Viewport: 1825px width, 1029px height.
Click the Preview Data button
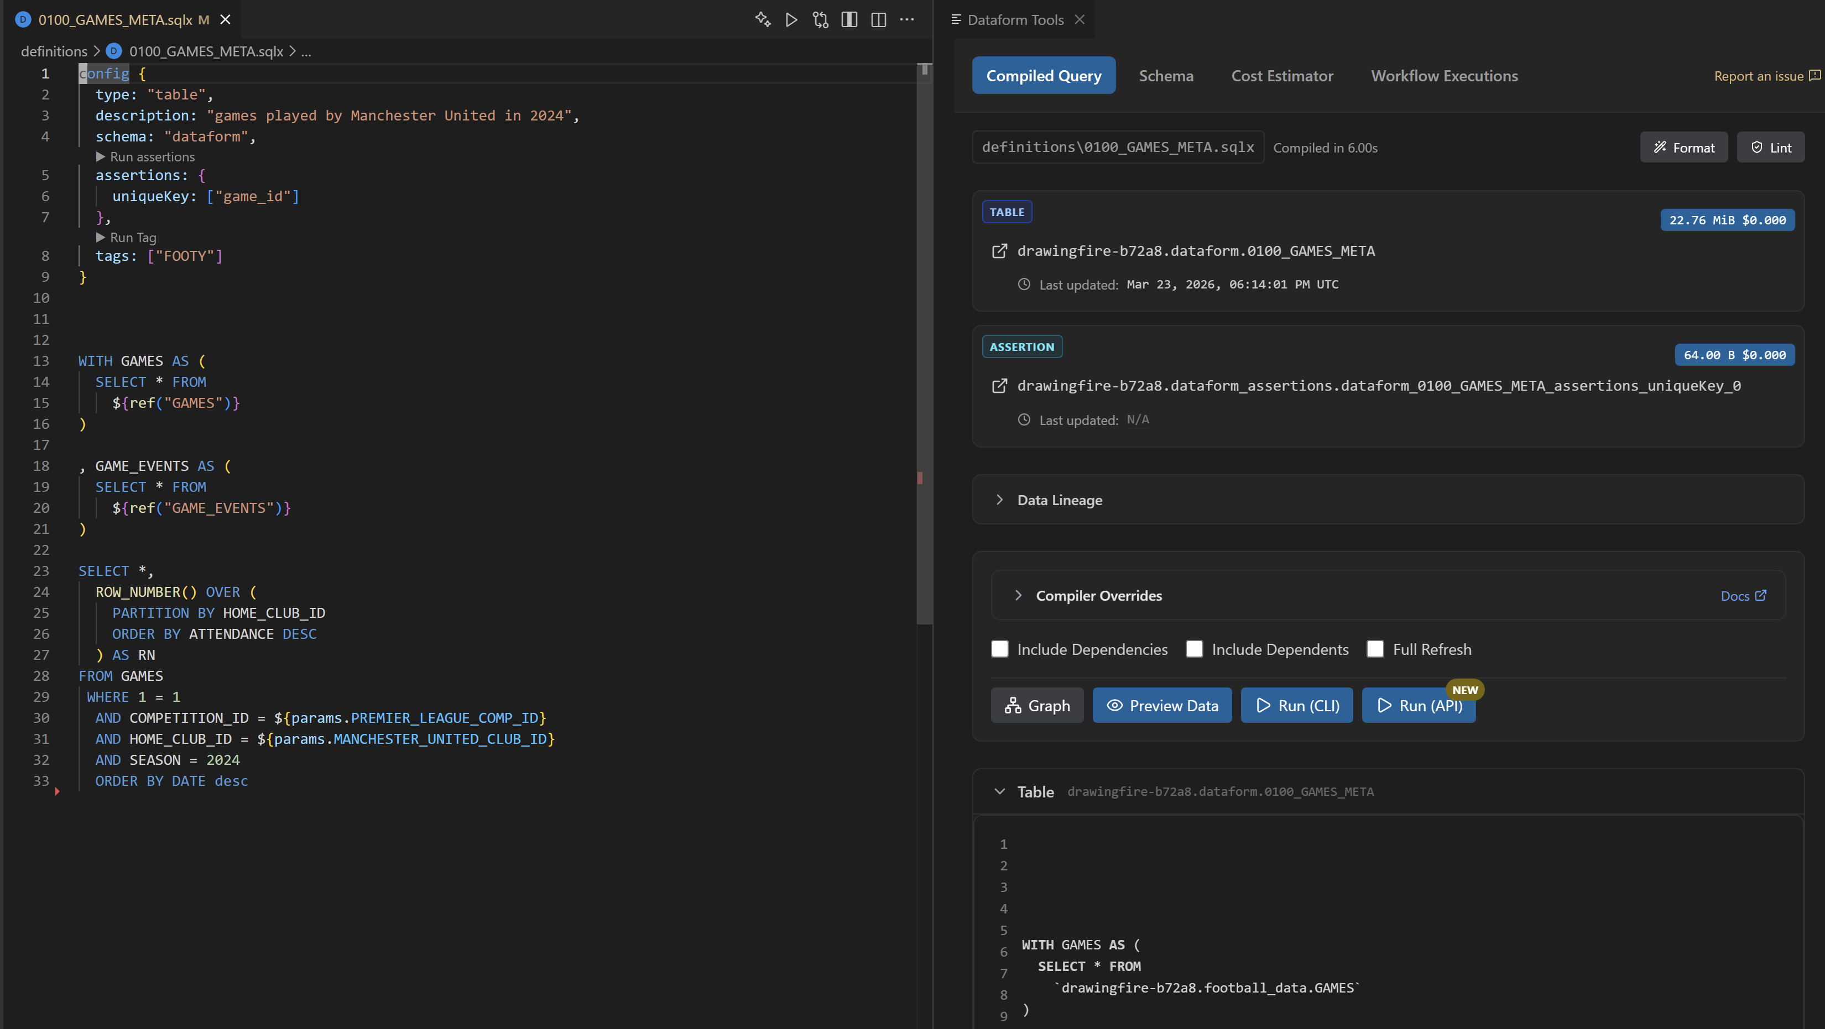point(1162,705)
